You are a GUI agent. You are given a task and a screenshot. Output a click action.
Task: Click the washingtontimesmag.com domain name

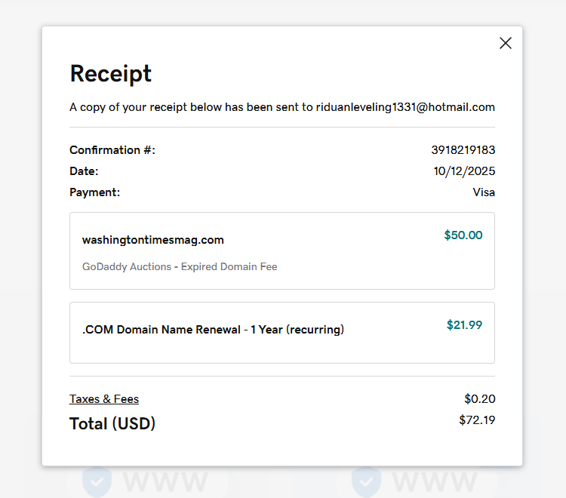[x=153, y=240]
